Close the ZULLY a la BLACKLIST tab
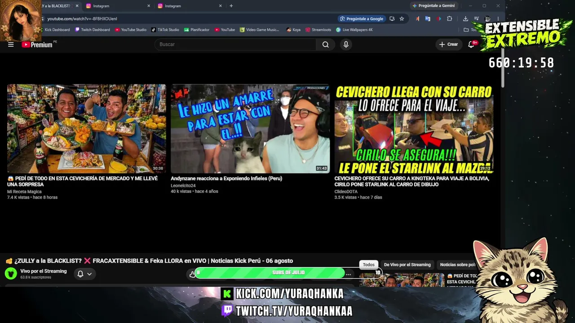The image size is (575, 323). tap(77, 6)
